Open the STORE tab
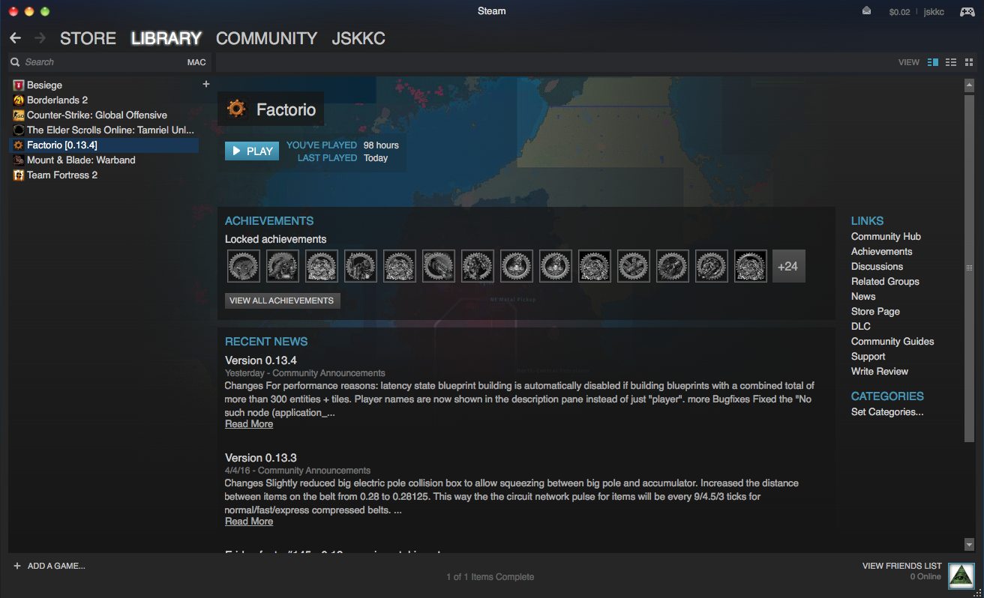The width and height of the screenshot is (984, 598). [x=88, y=38]
